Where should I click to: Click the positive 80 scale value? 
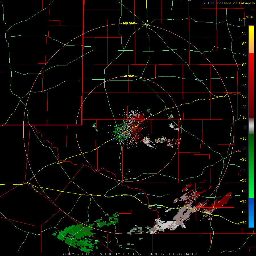coord(244,44)
